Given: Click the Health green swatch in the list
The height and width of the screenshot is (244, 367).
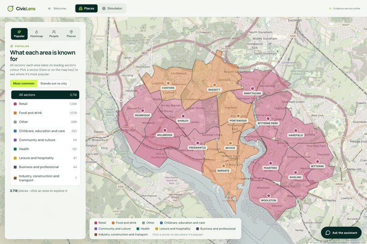Looking at the screenshot, I should [15, 149].
